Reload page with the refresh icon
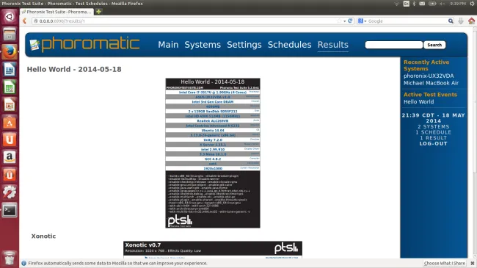The width and height of the screenshot is (477, 268). (350, 21)
